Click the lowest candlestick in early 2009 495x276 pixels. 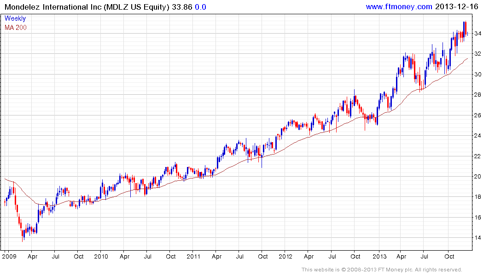(x=23, y=236)
